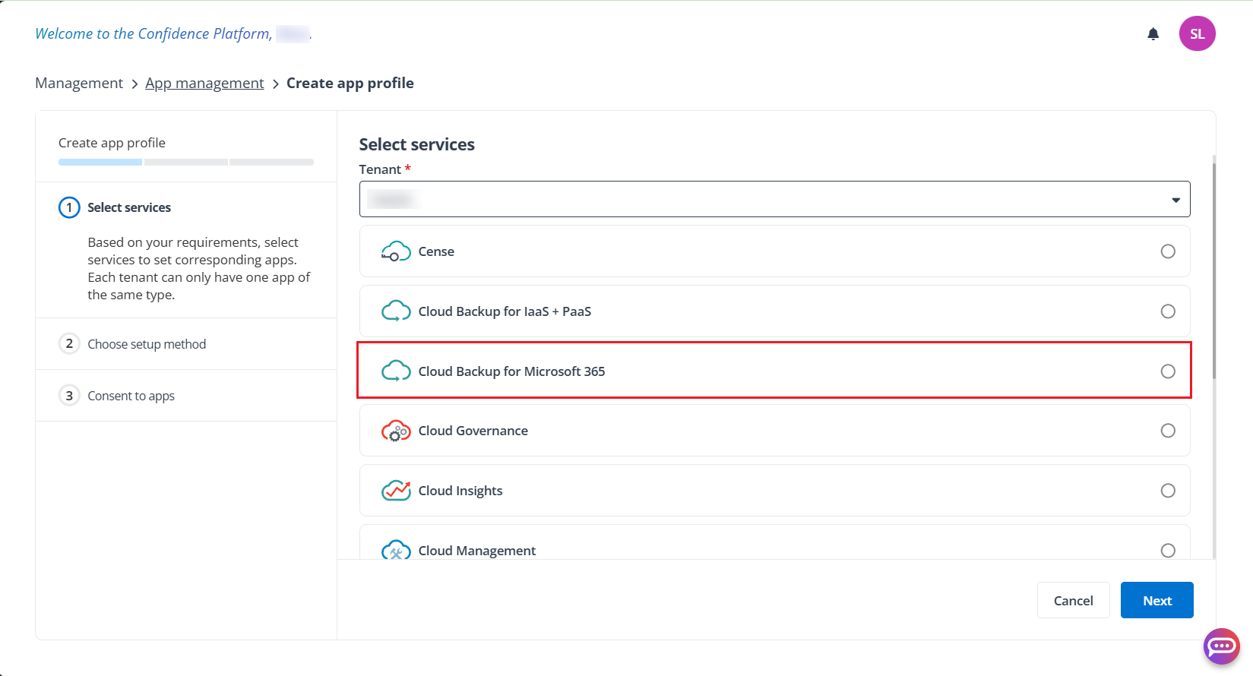Go to step 2 Choose setup method

coord(147,344)
